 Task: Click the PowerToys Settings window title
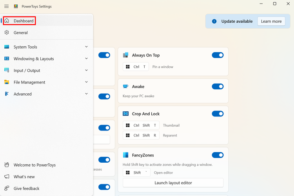click(36, 6)
